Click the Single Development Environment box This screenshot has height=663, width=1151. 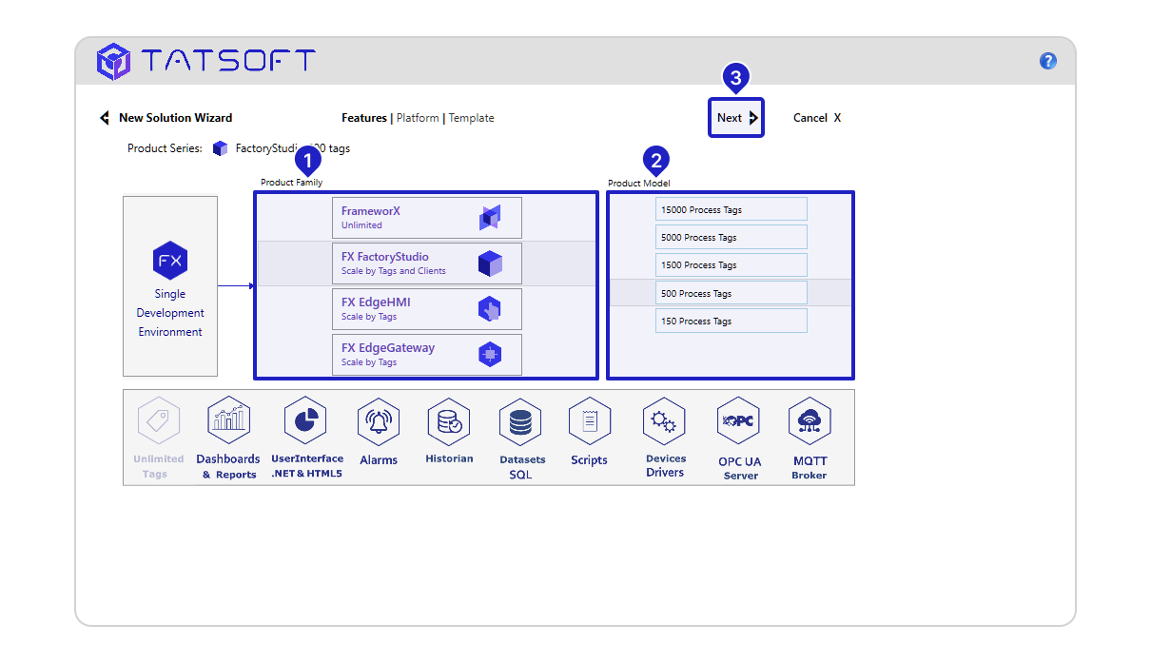[x=170, y=286]
